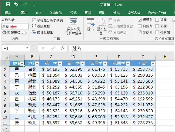Open the 檔案 File tab
The width and height of the screenshot is (175, 132).
pos(8,13)
